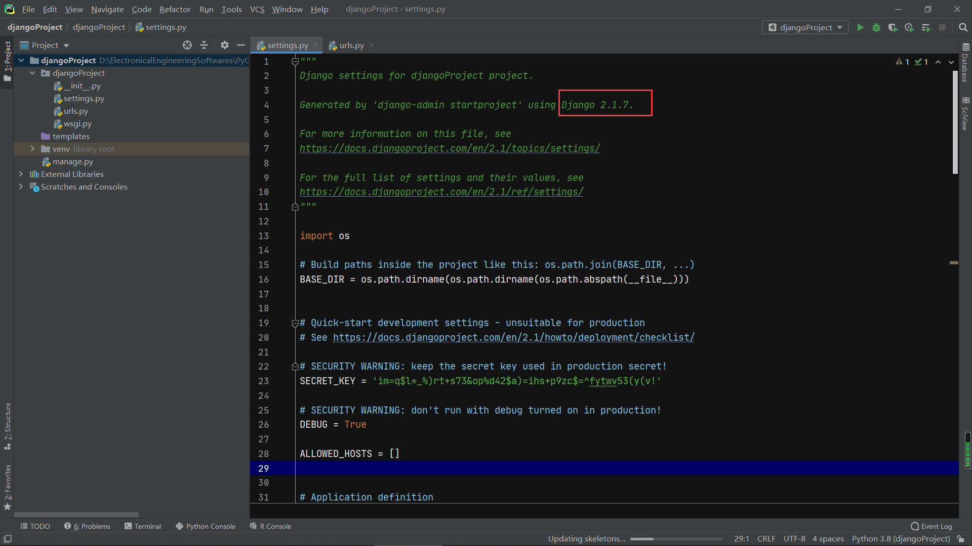Click the Django deployment checklist link
Screen dimensions: 972x546
(513, 337)
